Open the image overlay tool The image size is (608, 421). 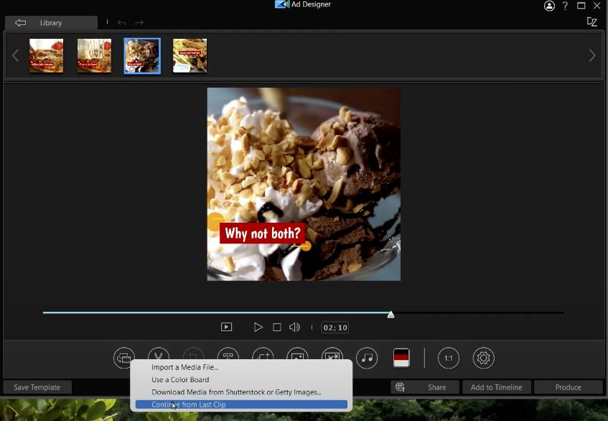tap(297, 358)
